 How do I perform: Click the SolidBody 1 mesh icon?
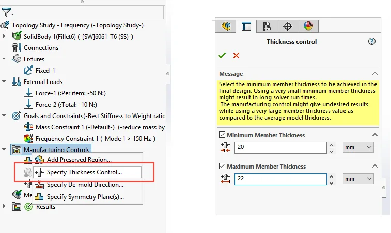coord(17,37)
